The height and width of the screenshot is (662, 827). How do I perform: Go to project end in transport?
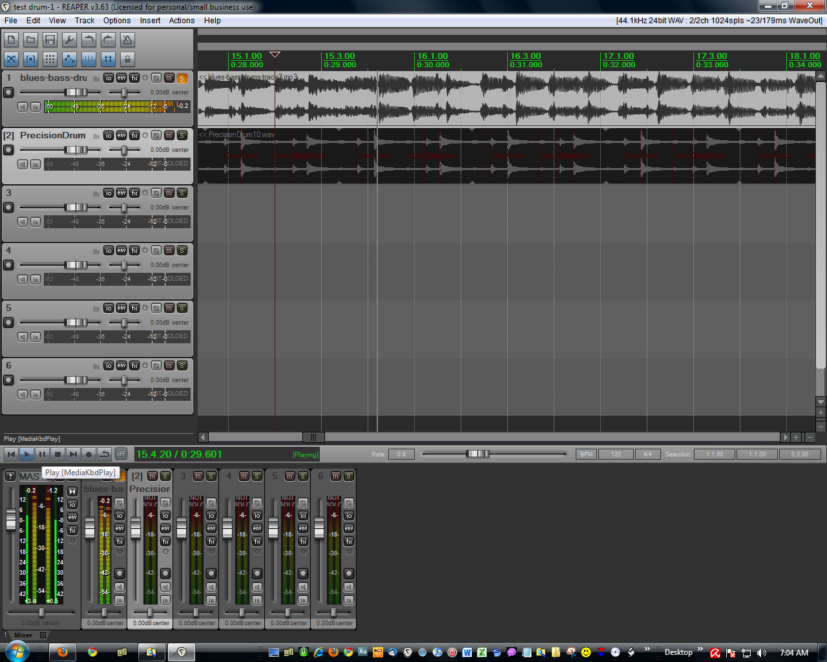(73, 454)
